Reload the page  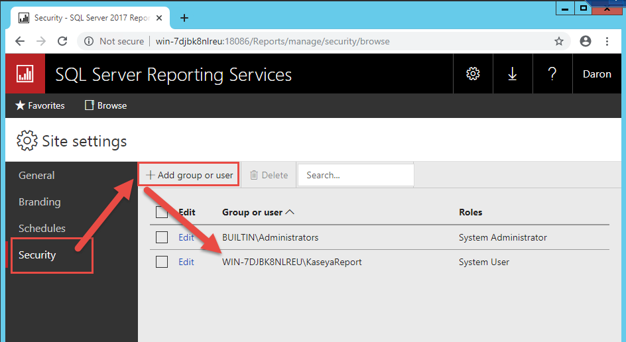(62, 41)
